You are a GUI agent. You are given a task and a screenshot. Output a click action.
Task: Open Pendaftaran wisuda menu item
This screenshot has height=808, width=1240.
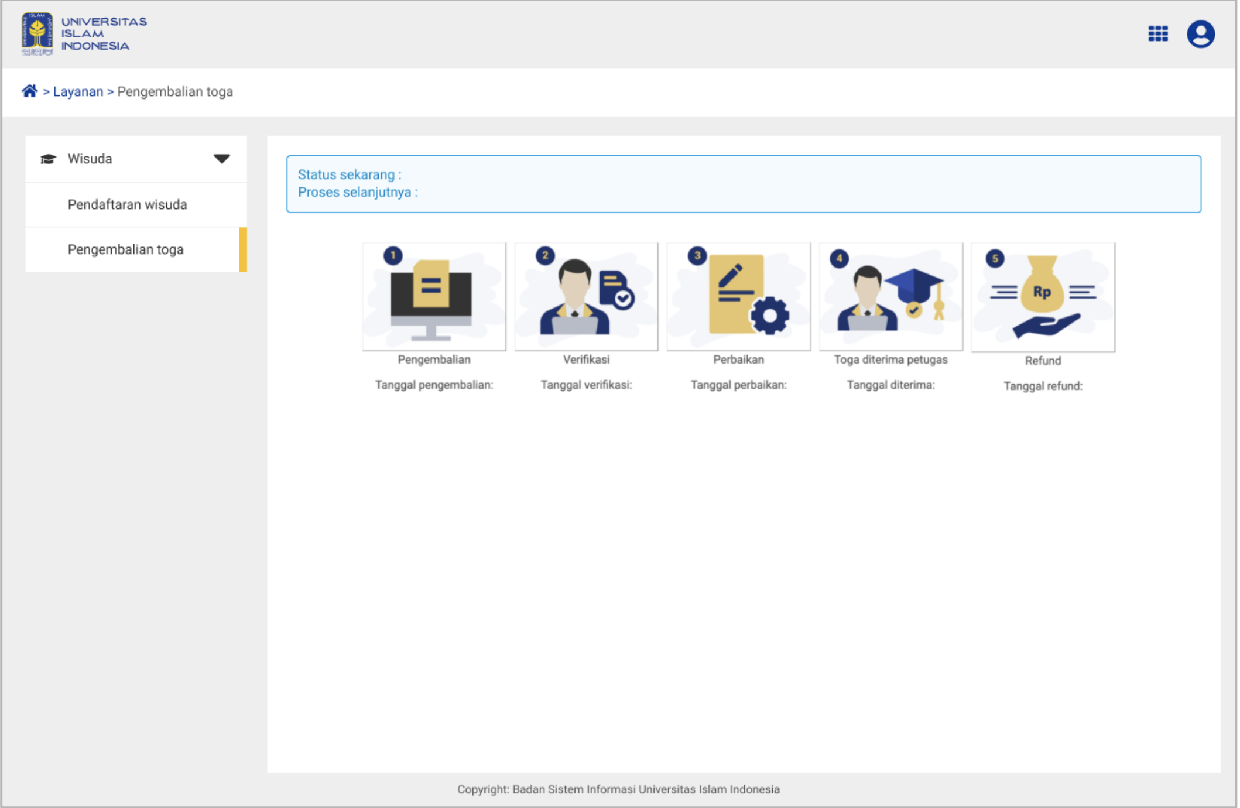[127, 204]
